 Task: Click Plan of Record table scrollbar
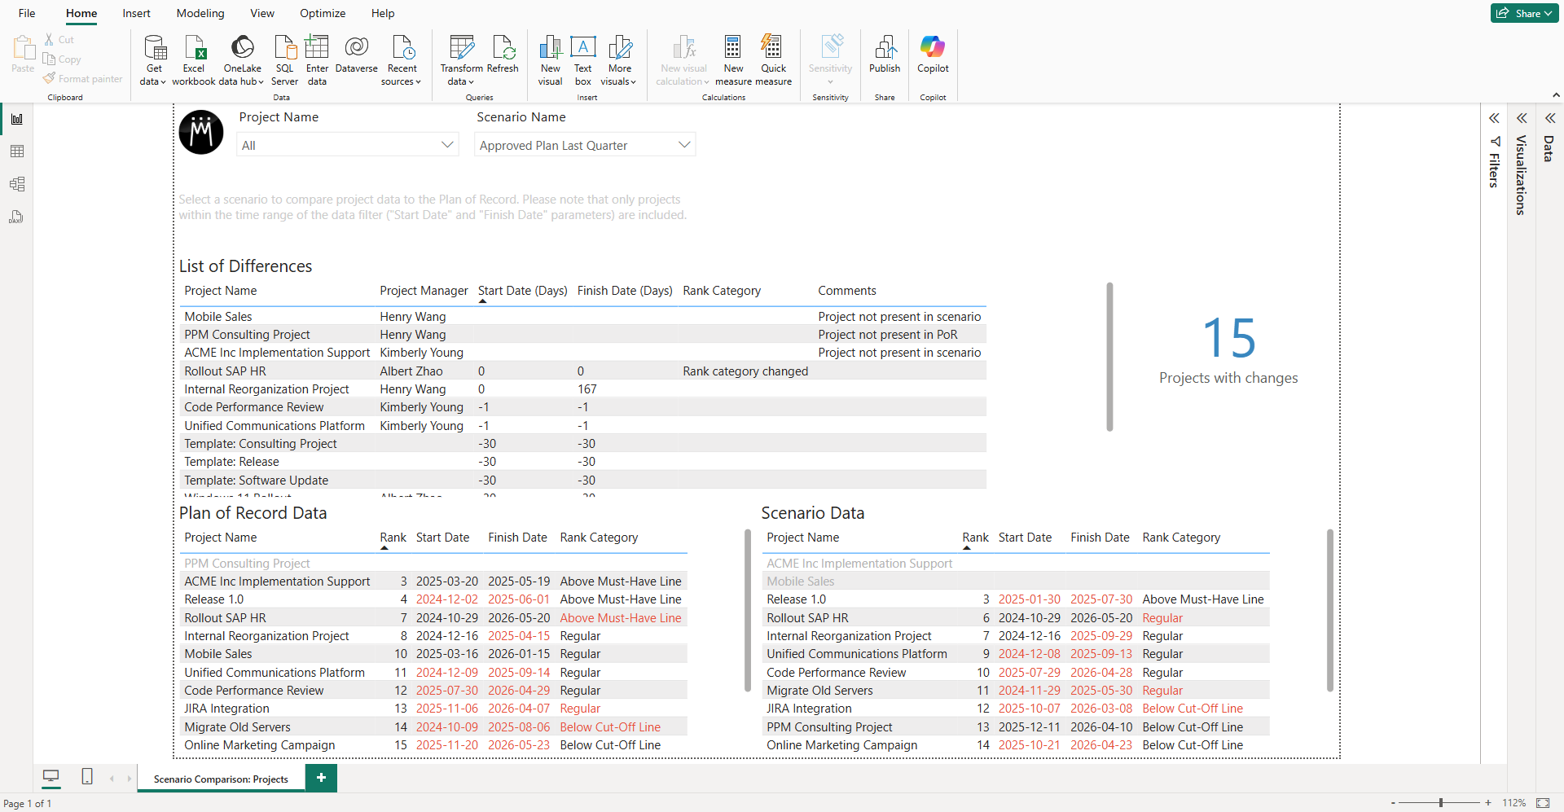748,611
